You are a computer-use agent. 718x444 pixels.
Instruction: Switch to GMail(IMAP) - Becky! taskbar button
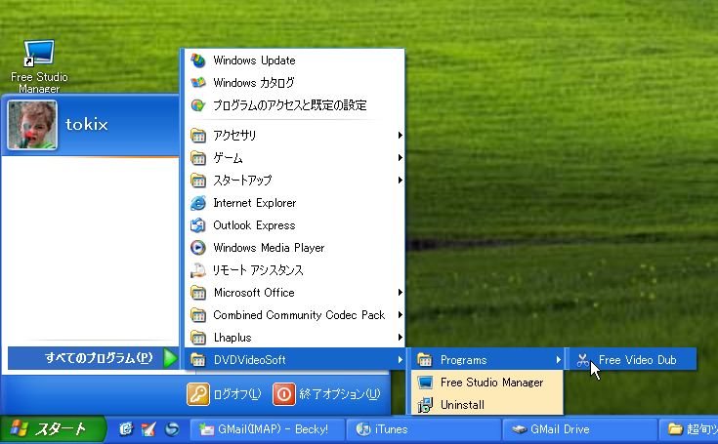pos(267,429)
